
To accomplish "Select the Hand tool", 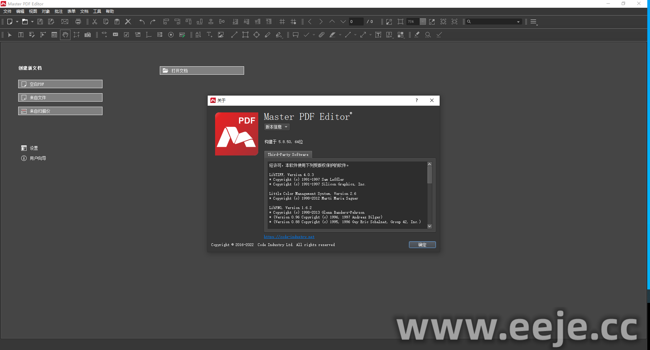I will pos(65,35).
